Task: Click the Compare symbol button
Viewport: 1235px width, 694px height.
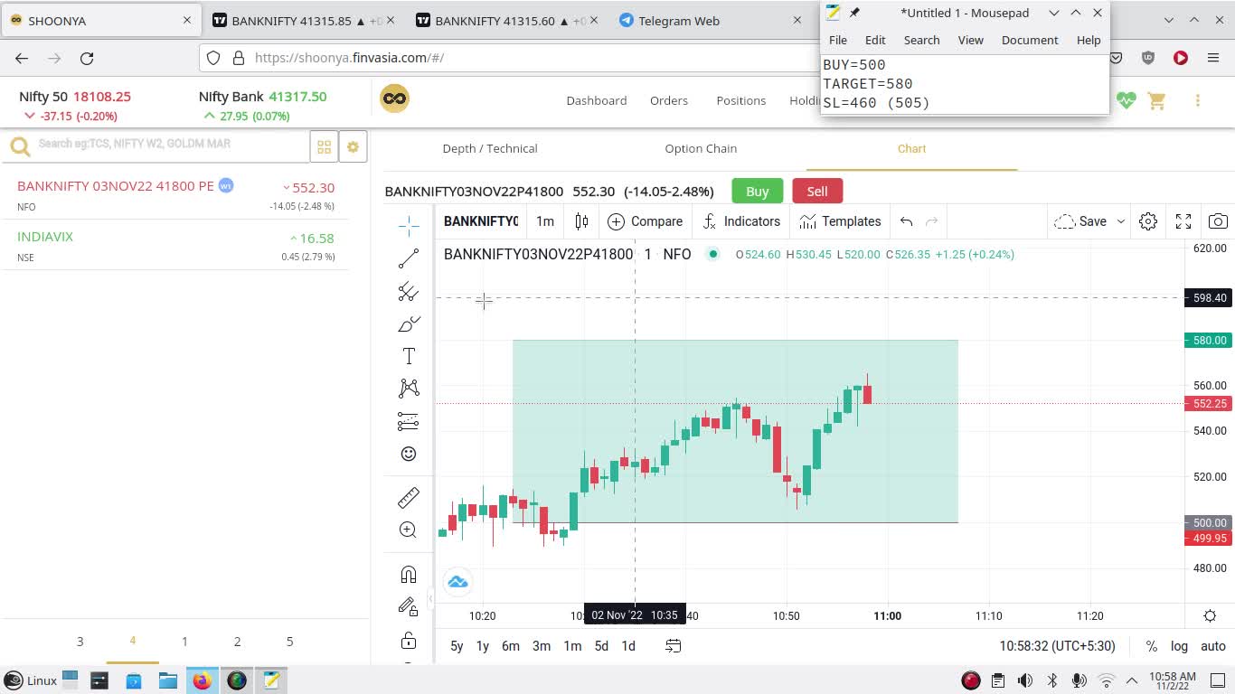Action: 646,221
